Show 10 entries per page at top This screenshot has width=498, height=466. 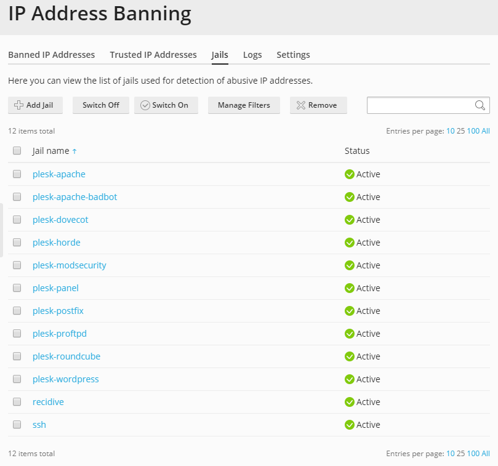451,131
